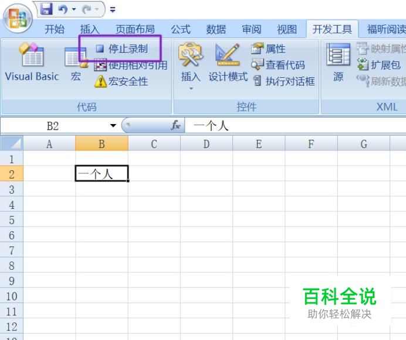Save the workbook with the floppy icon
The image size is (406, 340).
point(46,9)
